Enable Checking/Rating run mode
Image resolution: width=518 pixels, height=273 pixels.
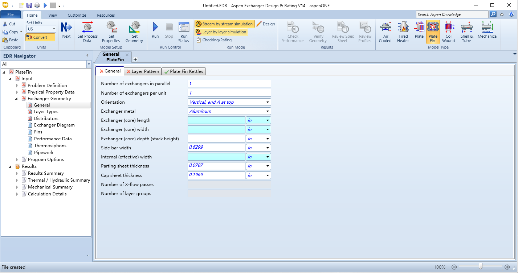pos(214,40)
